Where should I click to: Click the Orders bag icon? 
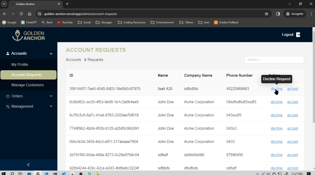pyautogui.click(x=8, y=96)
